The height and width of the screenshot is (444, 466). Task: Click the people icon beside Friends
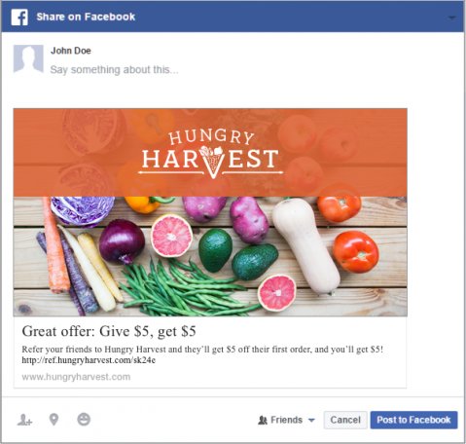[x=263, y=420]
